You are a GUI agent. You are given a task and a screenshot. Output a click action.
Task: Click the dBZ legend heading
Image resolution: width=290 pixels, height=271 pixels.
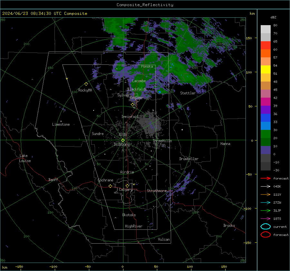[x=273, y=17]
